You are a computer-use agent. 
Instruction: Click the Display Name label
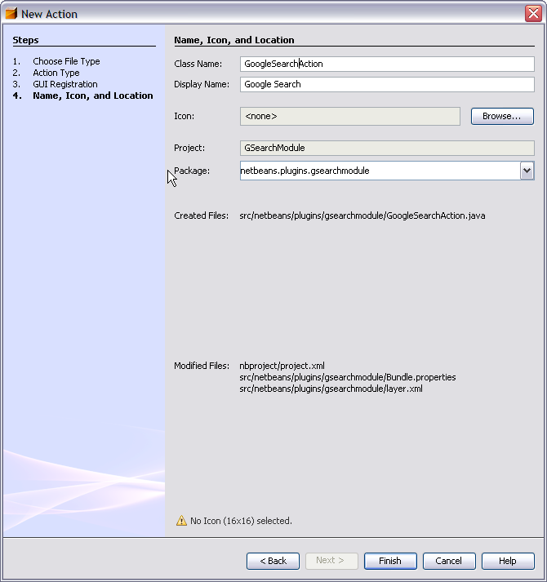point(202,84)
